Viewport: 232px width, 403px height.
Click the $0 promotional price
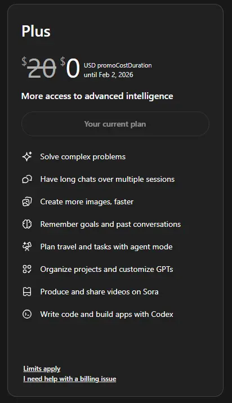pyautogui.click(x=70, y=68)
